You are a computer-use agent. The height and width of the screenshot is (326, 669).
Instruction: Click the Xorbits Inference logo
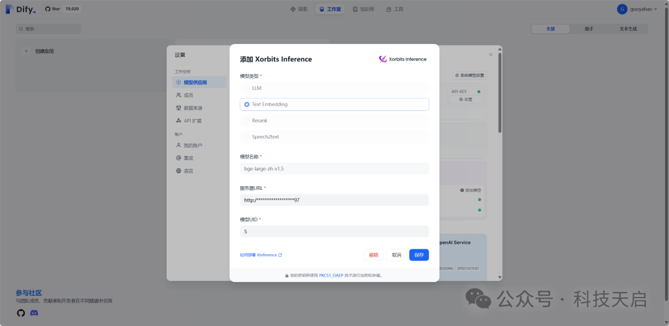403,59
